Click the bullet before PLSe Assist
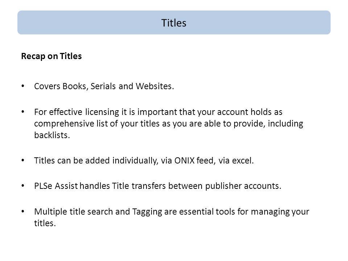 point(23,186)
